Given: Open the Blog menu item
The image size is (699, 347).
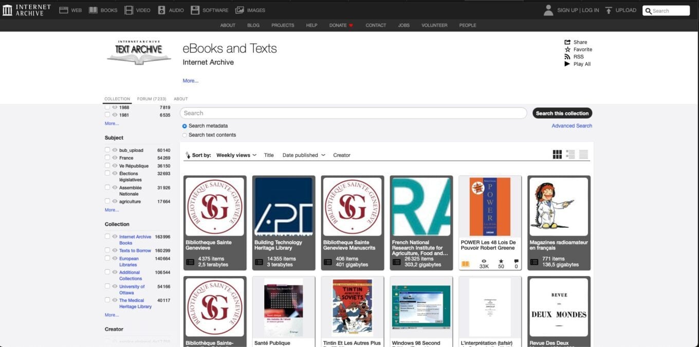Looking at the screenshot, I should [x=253, y=25].
